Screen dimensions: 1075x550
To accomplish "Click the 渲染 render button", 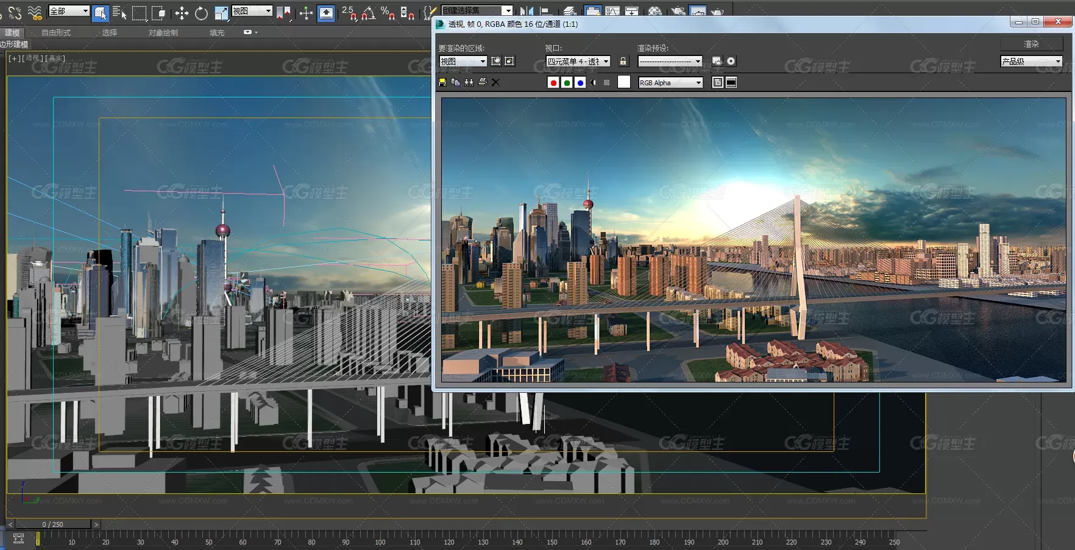I will (x=1032, y=44).
